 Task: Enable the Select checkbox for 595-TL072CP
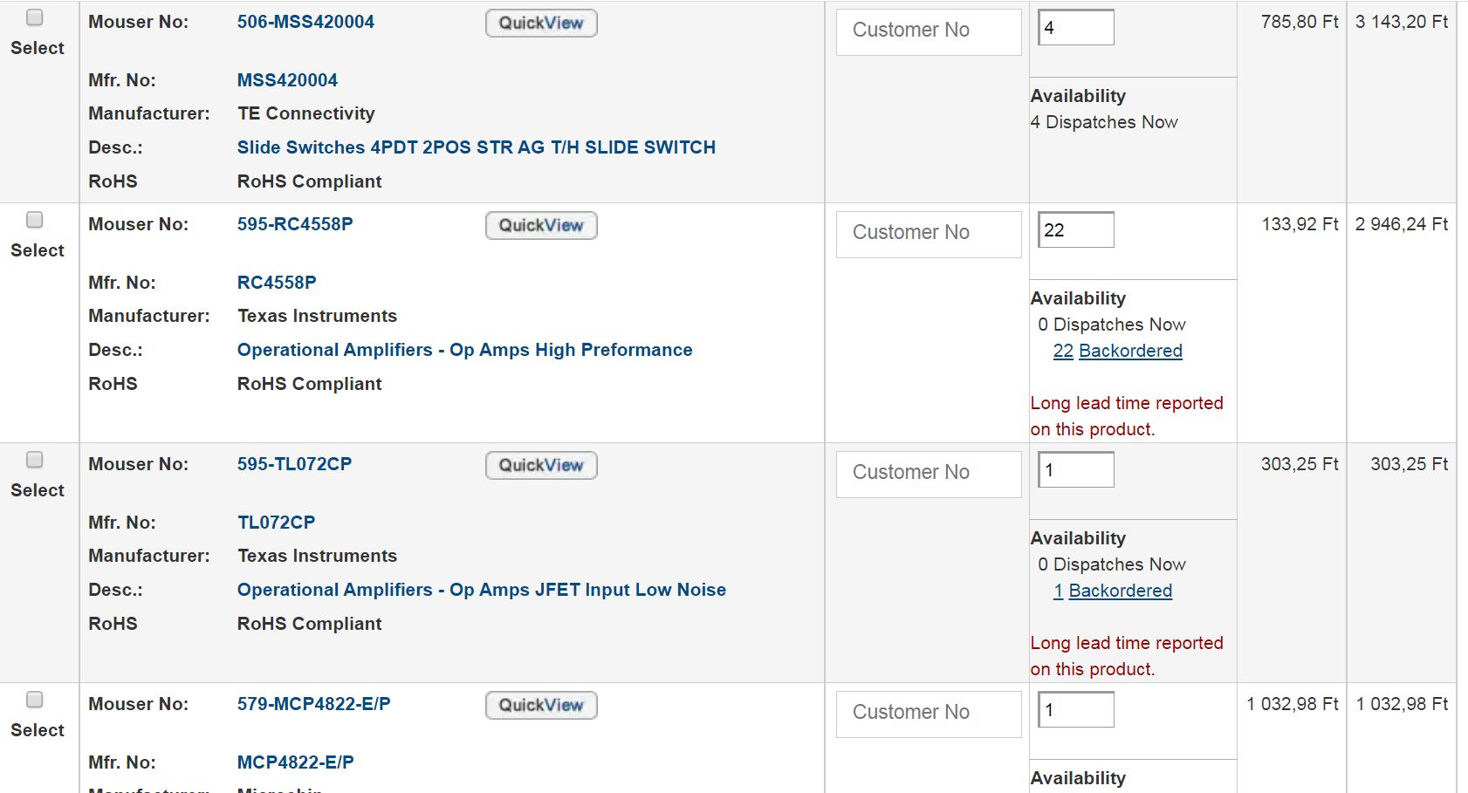tap(35, 460)
